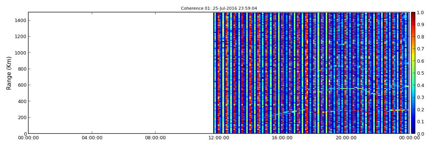Click the 1.0 colorbar tick label
This screenshot has height=152, width=431.
click(x=420, y=12)
